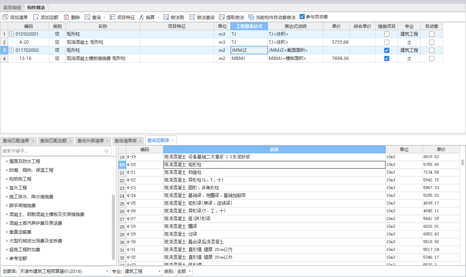Select the 构件做法 tab
The image size is (466, 277).
[36, 7]
